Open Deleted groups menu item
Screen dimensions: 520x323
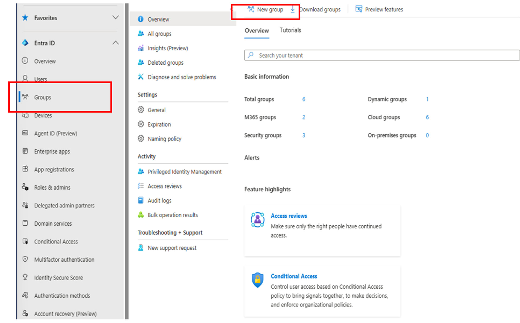pos(166,63)
